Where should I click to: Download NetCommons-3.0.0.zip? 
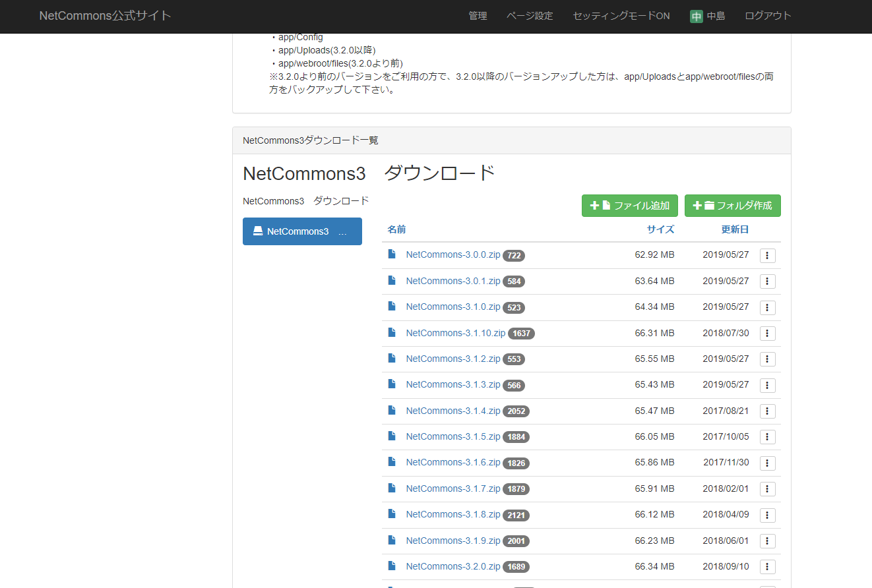coord(453,254)
